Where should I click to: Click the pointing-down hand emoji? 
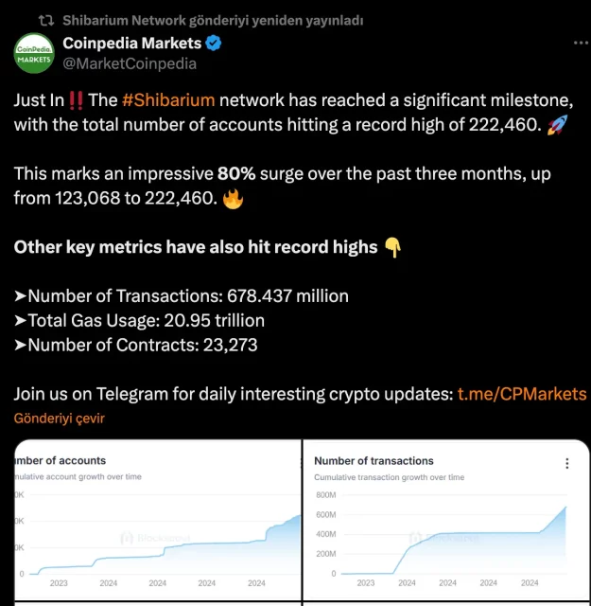[x=392, y=247]
